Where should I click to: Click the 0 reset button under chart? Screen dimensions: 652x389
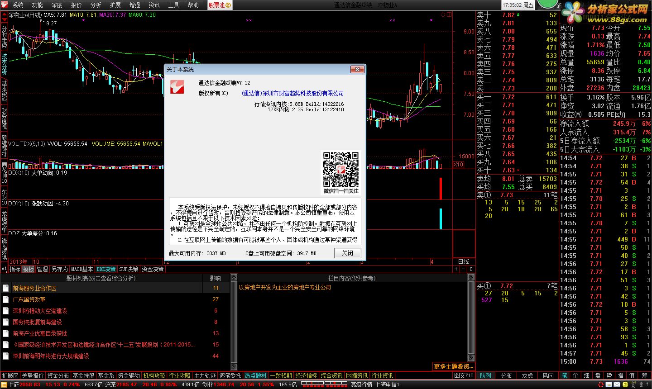[471, 269]
